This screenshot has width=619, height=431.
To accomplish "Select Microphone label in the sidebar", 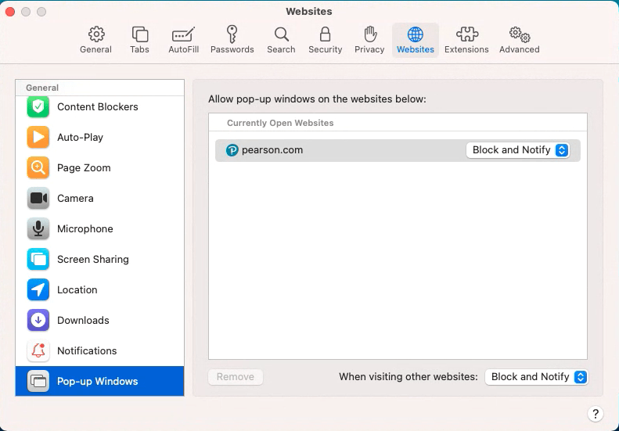I will tap(85, 229).
